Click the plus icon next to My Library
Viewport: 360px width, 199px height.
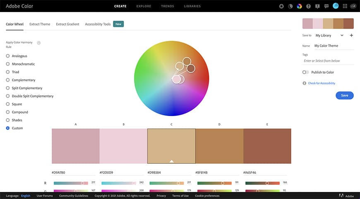(351, 35)
